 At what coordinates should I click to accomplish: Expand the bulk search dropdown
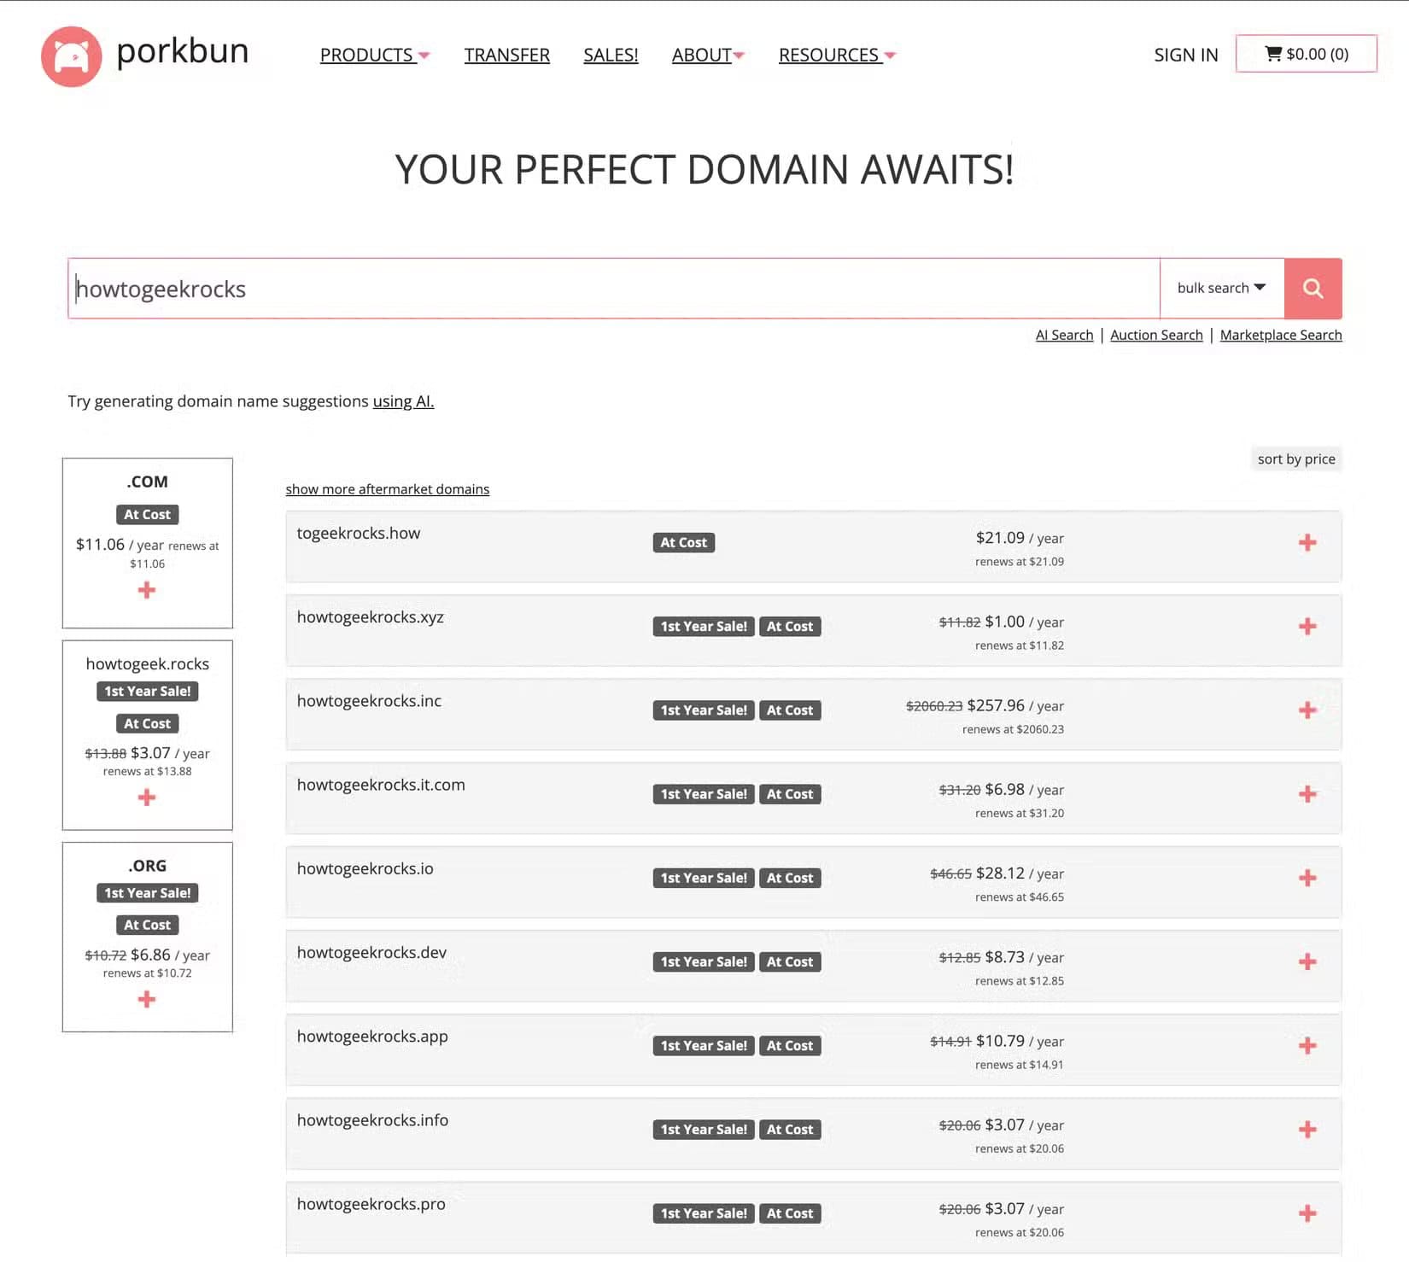pyautogui.click(x=1221, y=288)
